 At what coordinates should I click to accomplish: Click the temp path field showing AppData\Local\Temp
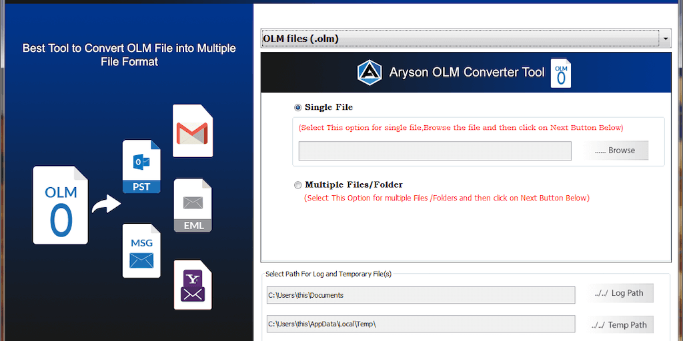pyautogui.click(x=421, y=324)
